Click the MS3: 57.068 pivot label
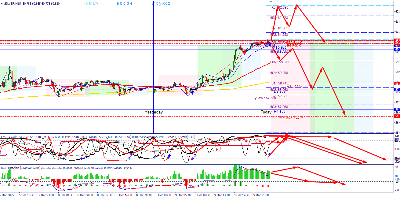Screen dimensions: 400x197 coord(278,107)
